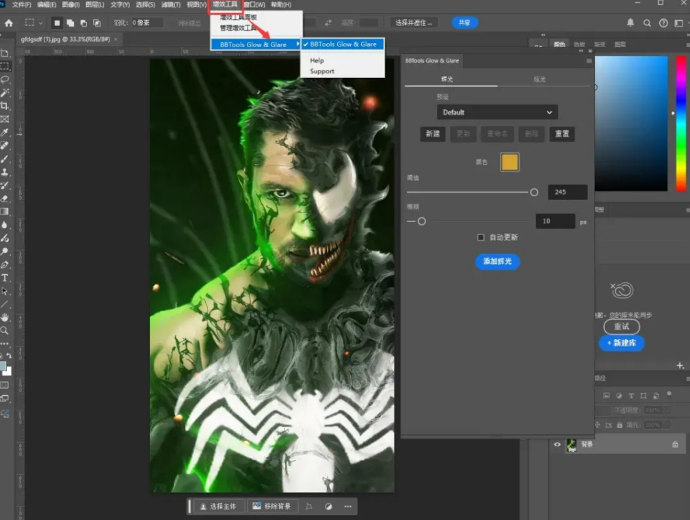Open the orange glow color swatch
690x520 pixels.
coord(509,162)
